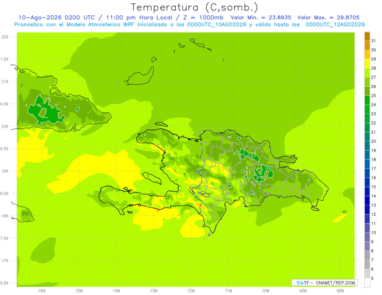Click the legend label "28"
This screenshot has height=295, width=382.
pos(374,68)
